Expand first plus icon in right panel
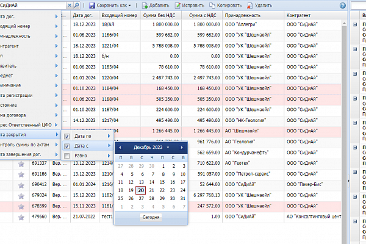The image size is (366, 244). (355, 24)
